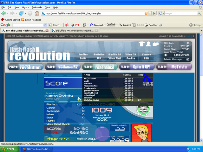
Task: Click the Try This Level Again button
Action: [143, 109]
